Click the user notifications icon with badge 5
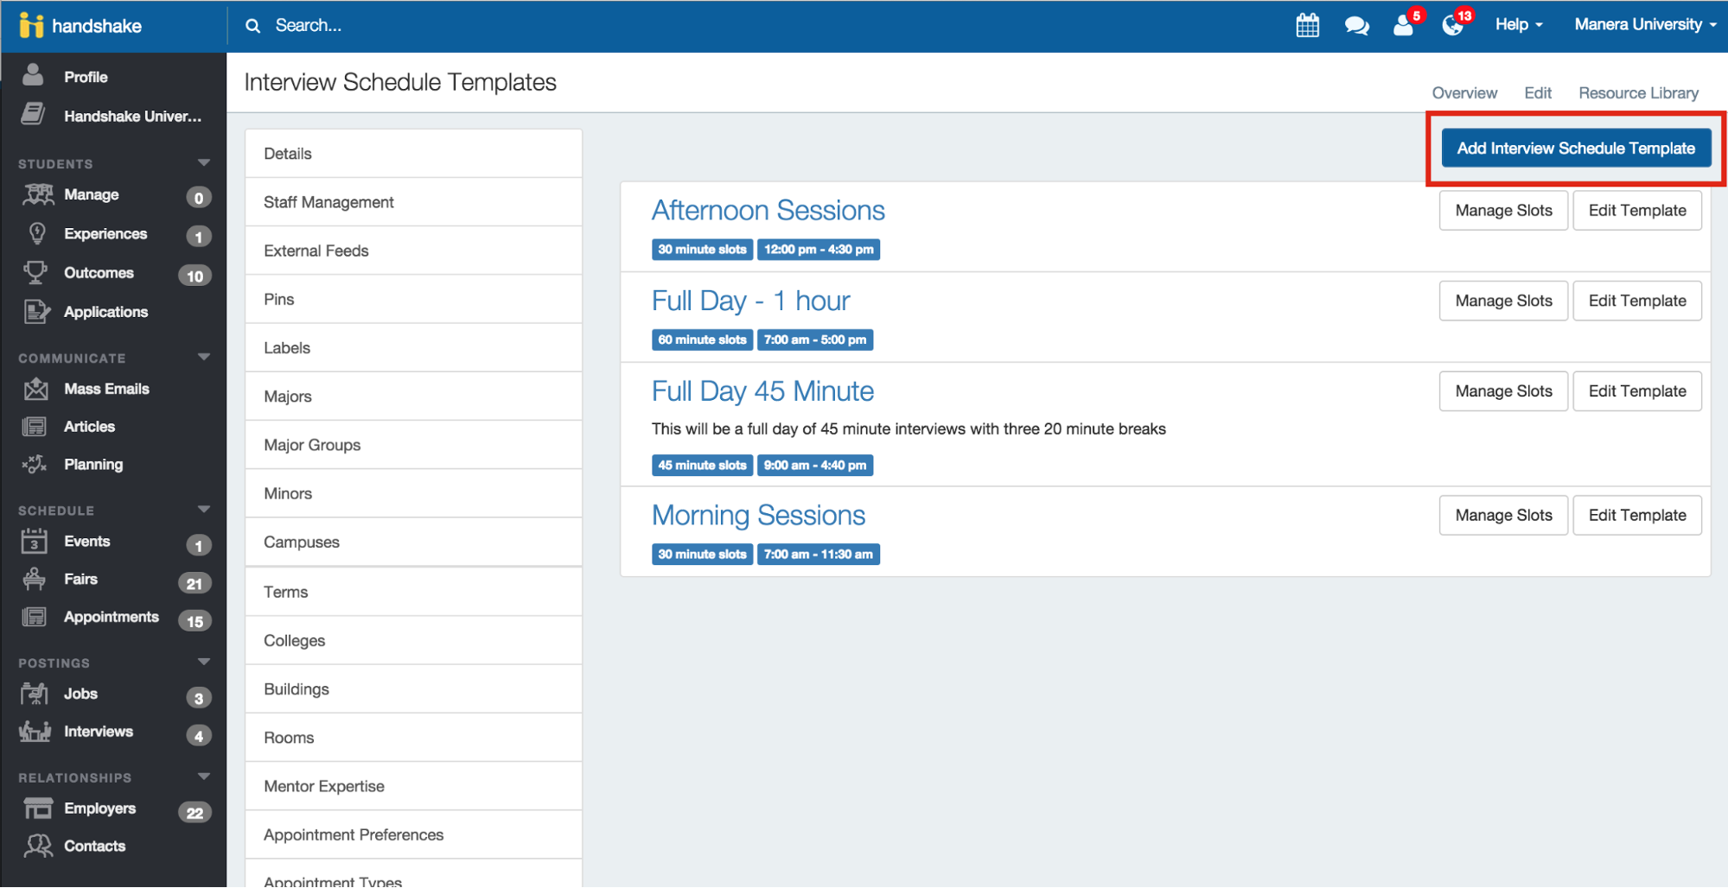 (1404, 26)
